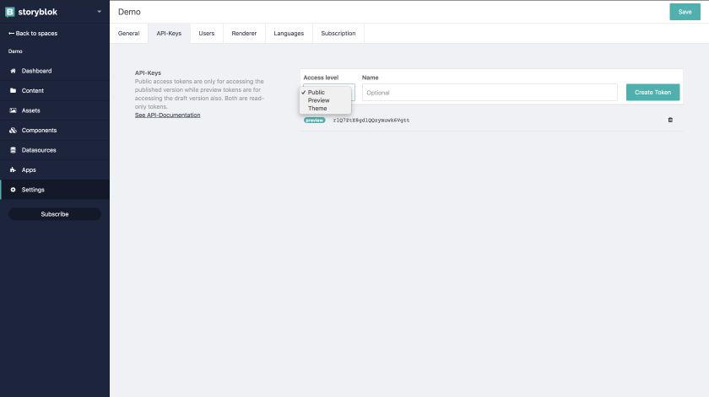
Task: Click the API-Keys section heading
Action: pos(148,72)
